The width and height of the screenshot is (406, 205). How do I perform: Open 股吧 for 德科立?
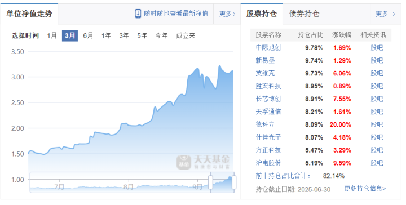coord(377,124)
